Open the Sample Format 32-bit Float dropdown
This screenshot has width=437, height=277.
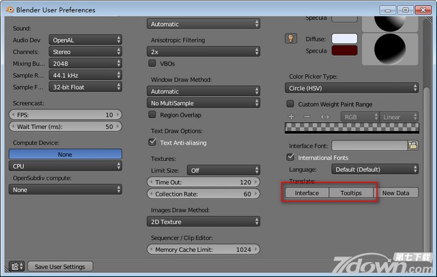tap(85, 87)
